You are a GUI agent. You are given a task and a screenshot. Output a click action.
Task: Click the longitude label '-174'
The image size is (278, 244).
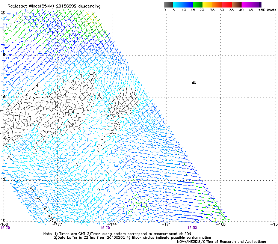pyautogui.click(x=112, y=224)
